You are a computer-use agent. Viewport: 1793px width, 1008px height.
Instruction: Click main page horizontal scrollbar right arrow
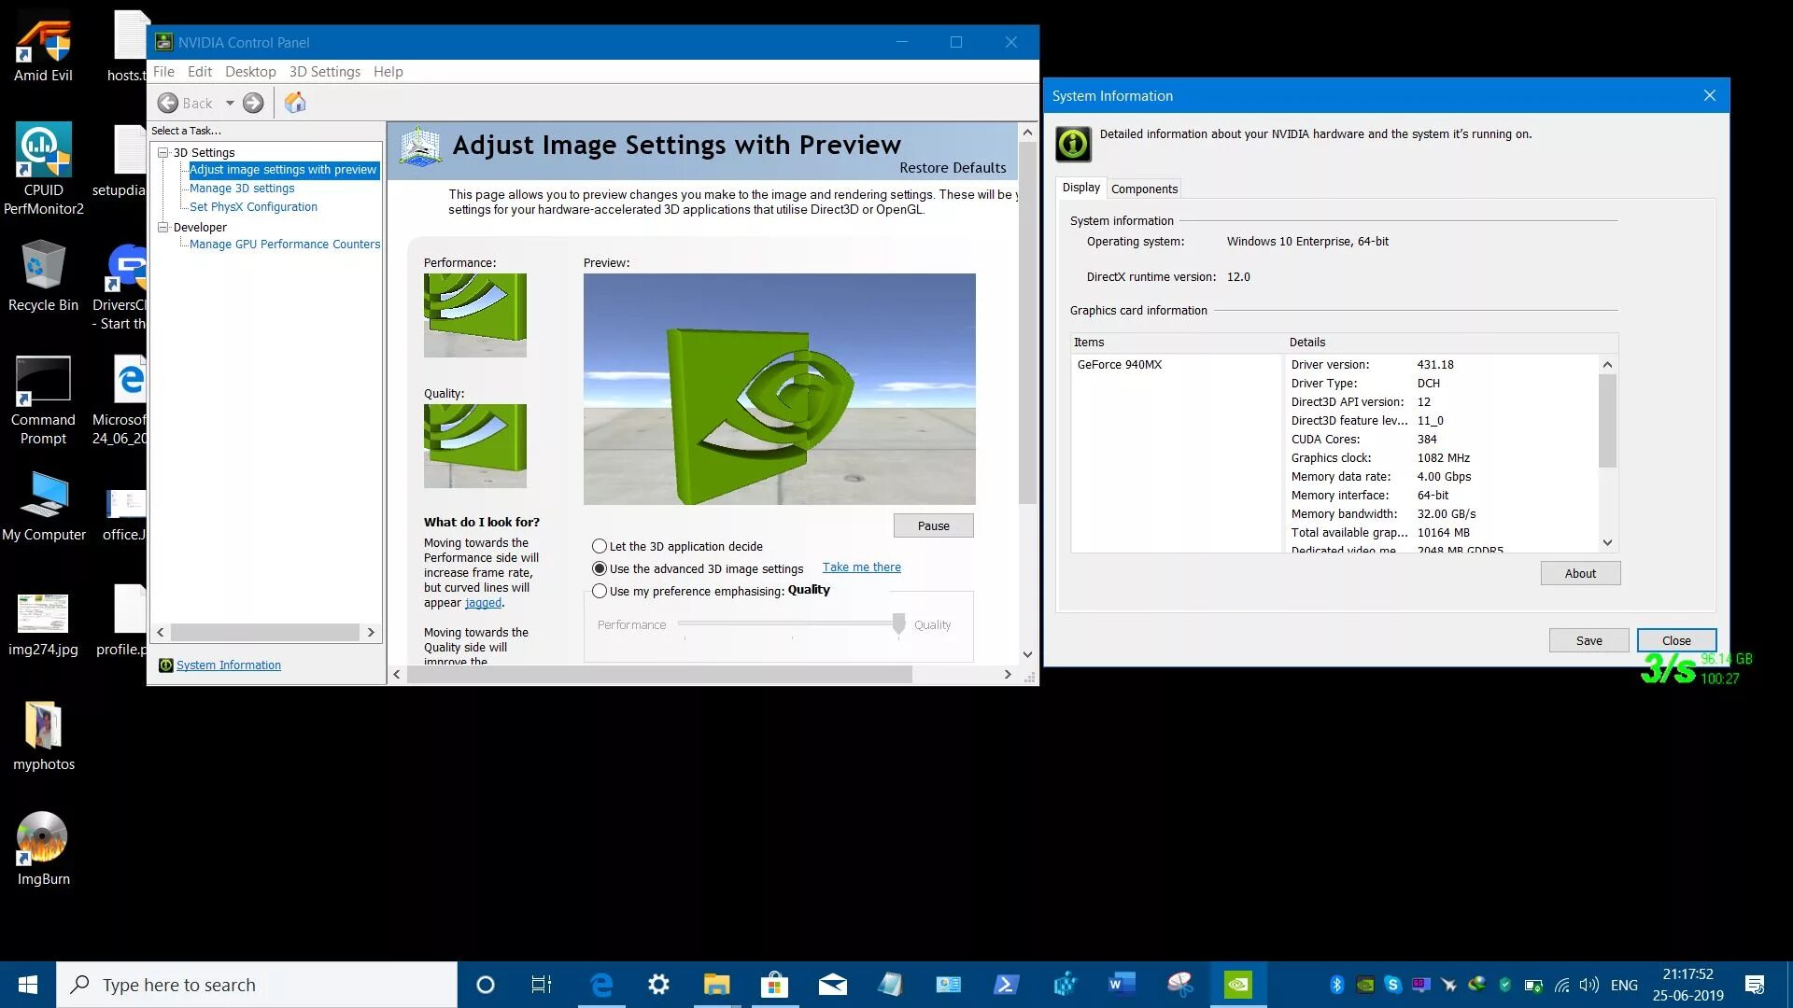click(1007, 674)
